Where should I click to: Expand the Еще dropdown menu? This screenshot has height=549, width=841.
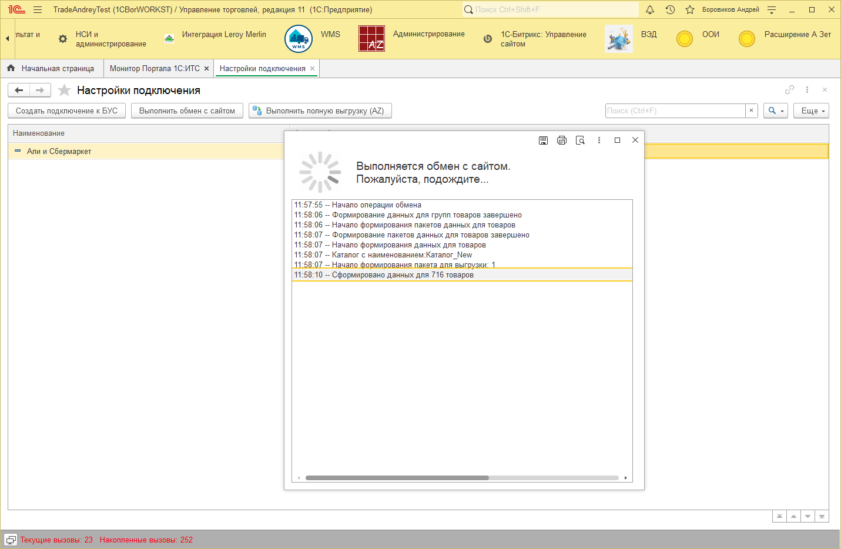coord(811,111)
